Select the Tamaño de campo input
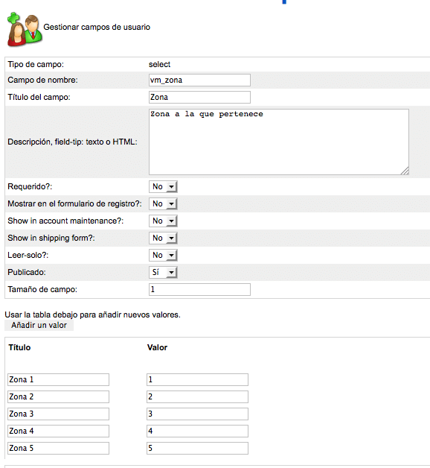This screenshot has width=430, height=468. [199, 289]
